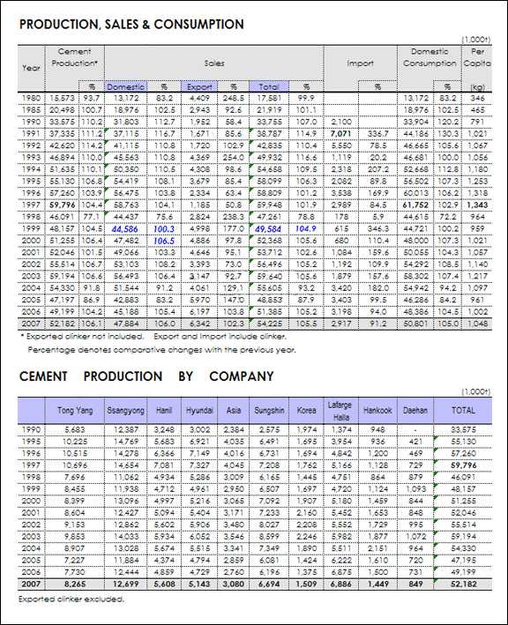Click the "Cement Production*" column header
508x625 pixels.
point(75,57)
